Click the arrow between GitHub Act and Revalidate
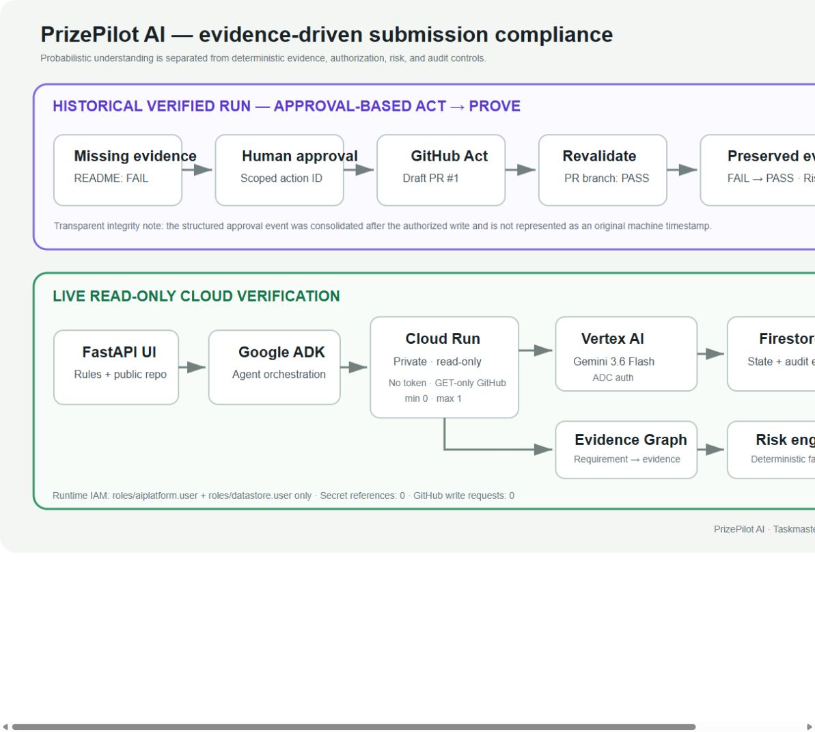This screenshot has height=732, width=815. point(521,170)
